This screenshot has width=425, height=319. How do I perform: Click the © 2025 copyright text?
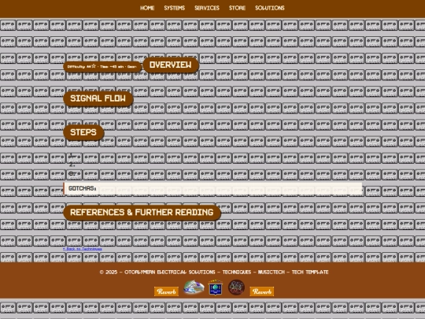(x=109, y=272)
